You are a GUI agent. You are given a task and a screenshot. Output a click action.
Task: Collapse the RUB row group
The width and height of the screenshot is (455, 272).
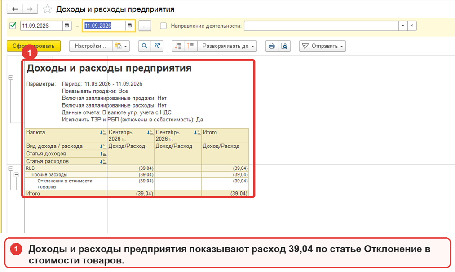click(x=11, y=168)
